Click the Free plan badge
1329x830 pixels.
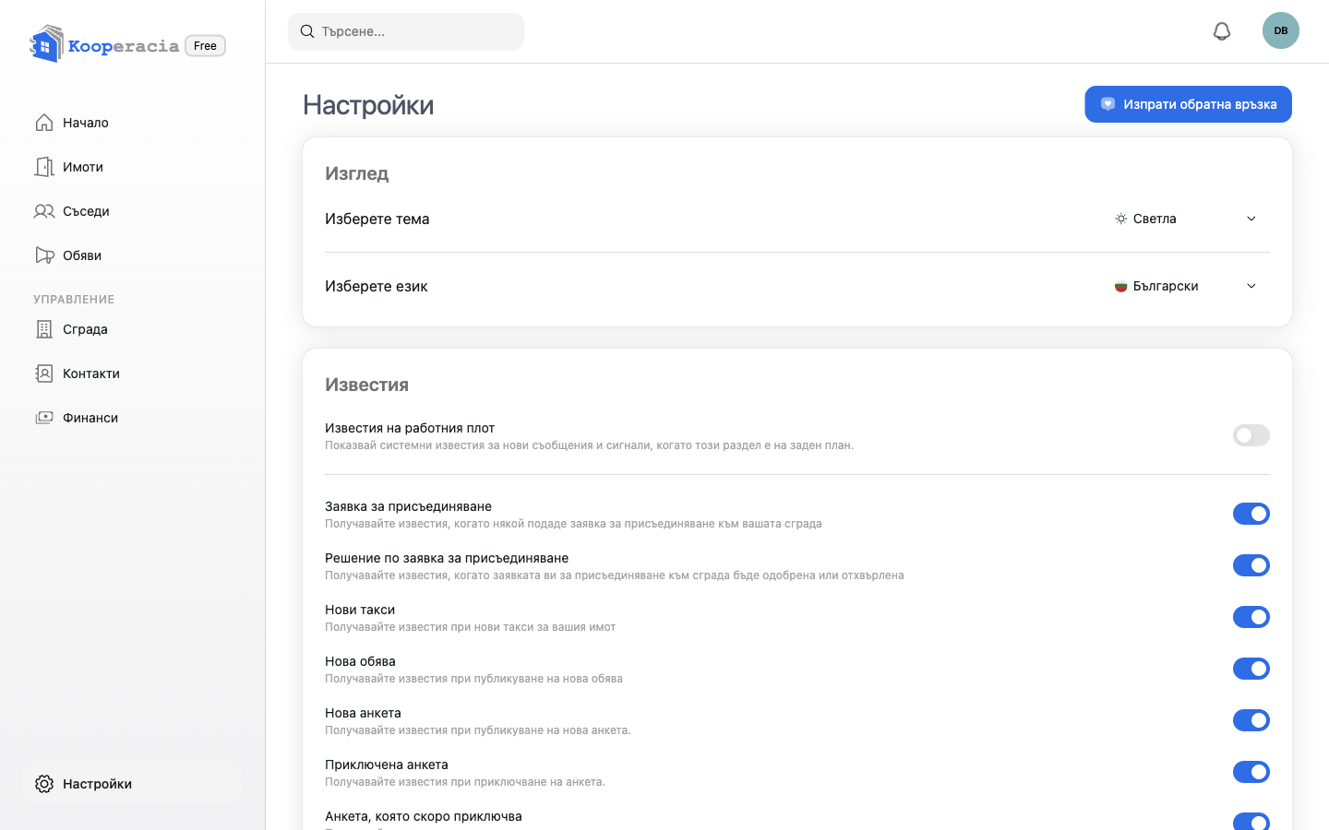coord(205,45)
